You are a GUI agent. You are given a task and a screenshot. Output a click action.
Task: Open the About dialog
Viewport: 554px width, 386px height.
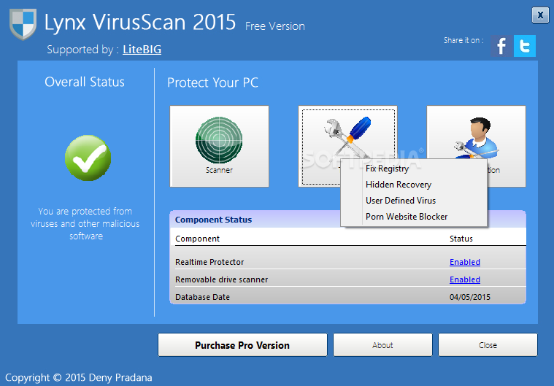(x=382, y=345)
